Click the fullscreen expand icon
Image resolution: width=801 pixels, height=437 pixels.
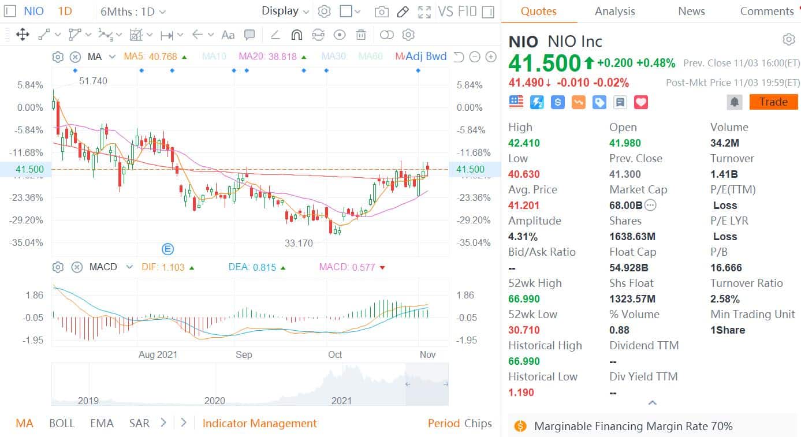(x=424, y=10)
